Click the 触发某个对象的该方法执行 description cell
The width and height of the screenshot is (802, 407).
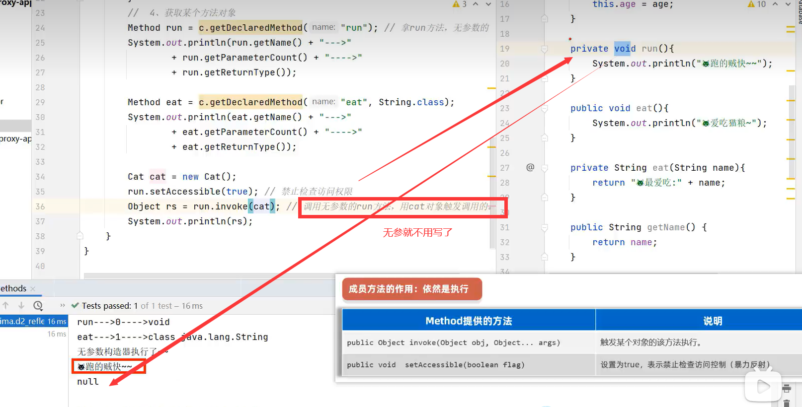click(699, 342)
